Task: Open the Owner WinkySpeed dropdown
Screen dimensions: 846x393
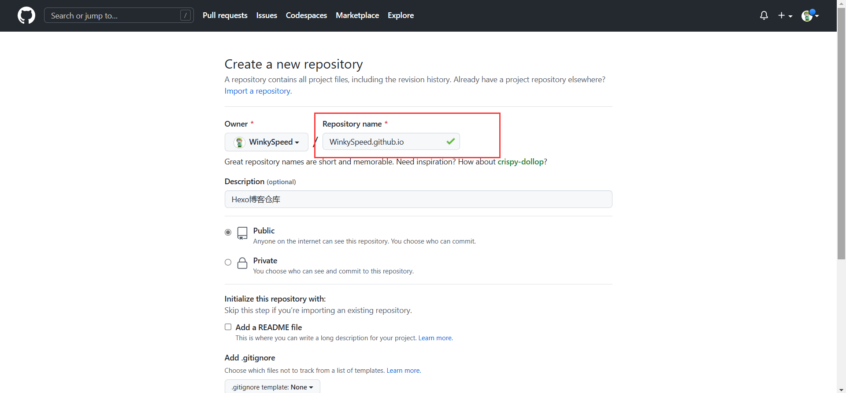Action: (267, 142)
